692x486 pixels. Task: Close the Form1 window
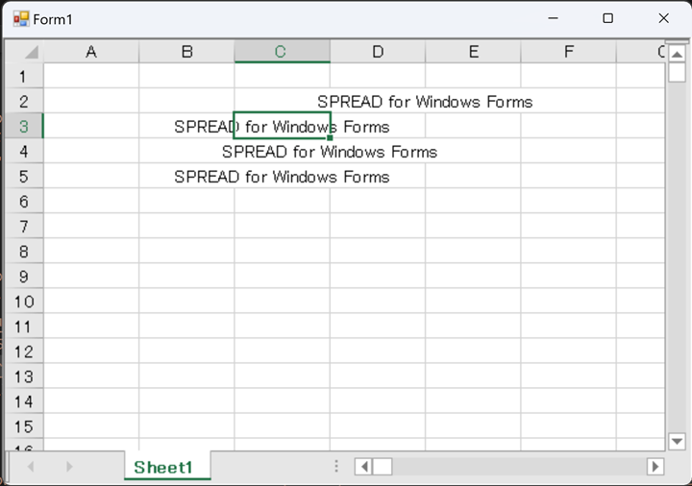click(x=663, y=18)
